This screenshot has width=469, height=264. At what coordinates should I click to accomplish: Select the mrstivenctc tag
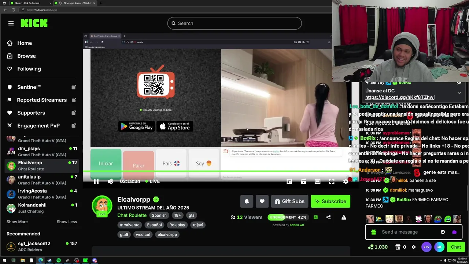130,225
